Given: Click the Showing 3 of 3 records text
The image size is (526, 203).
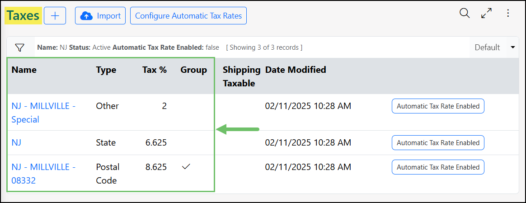Looking at the screenshot, I should (264, 47).
